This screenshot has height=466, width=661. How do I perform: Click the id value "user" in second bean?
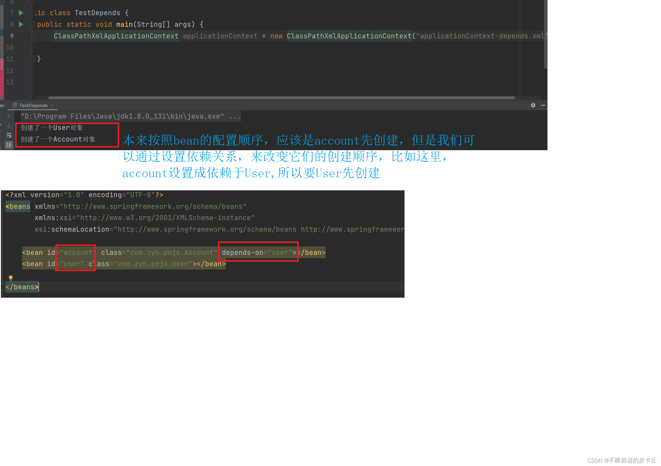pos(72,264)
